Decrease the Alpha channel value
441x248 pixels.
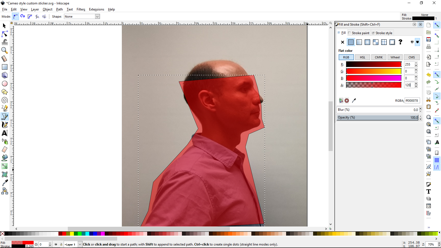[416, 87]
